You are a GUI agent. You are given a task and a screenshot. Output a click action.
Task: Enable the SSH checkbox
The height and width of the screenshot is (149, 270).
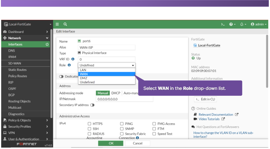pos(89,129)
